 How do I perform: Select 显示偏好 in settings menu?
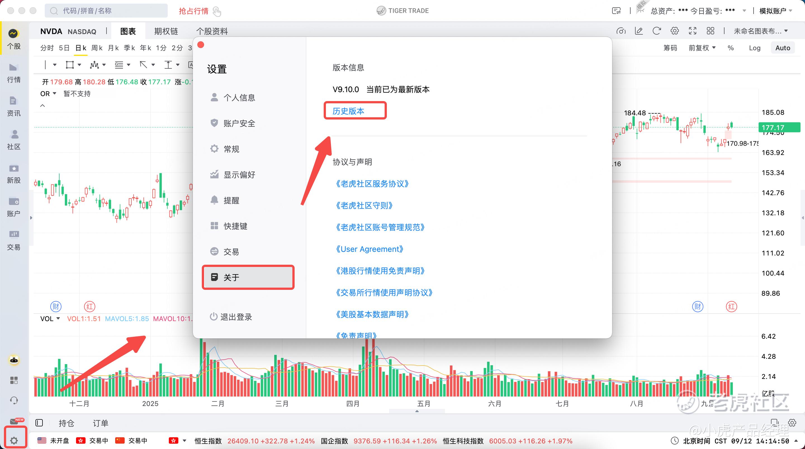pyautogui.click(x=239, y=175)
